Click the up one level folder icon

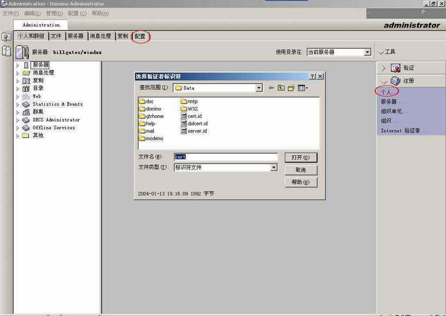point(281,88)
